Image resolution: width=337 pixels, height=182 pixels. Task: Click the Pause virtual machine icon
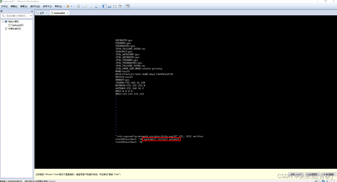(68, 6)
